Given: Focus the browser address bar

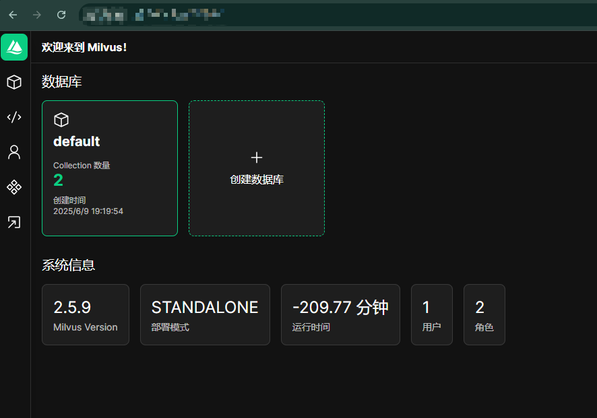Looking at the screenshot, I should tap(339, 15).
